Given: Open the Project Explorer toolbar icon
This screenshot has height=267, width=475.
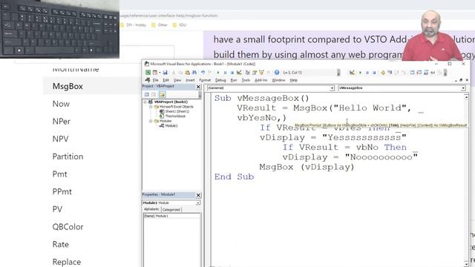Looking at the screenshot, I should [x=247, y=73].
